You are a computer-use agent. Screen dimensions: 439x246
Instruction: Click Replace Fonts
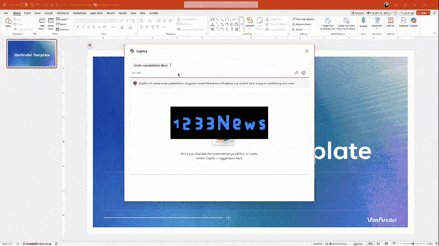pyautogui.click(x=301, y=24)
